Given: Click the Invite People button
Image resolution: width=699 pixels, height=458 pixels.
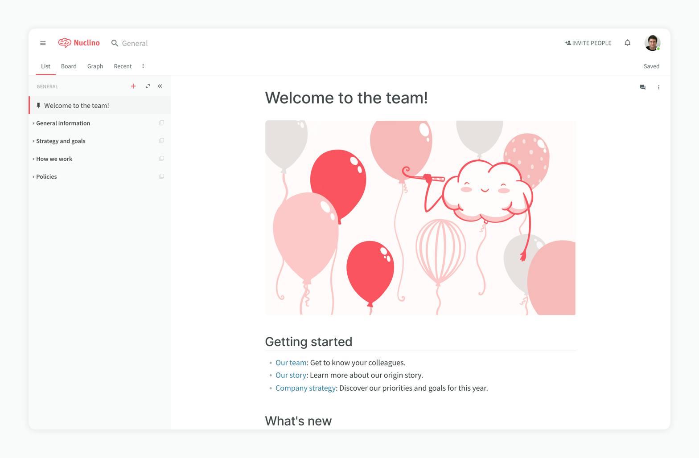Looking at the screenshot, I should (x=588, y=43).
